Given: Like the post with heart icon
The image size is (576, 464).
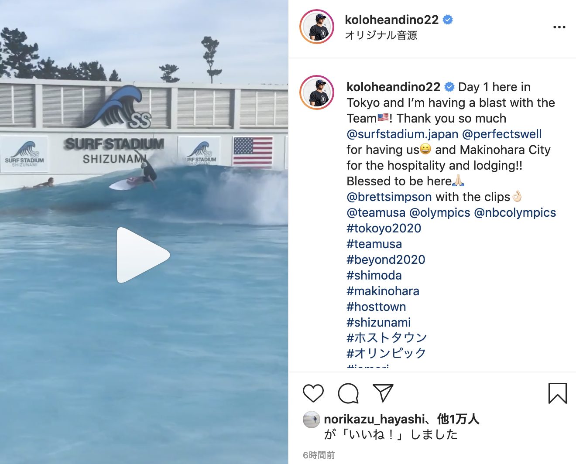Looking at the screenshot, I should [x=313, y=393].
